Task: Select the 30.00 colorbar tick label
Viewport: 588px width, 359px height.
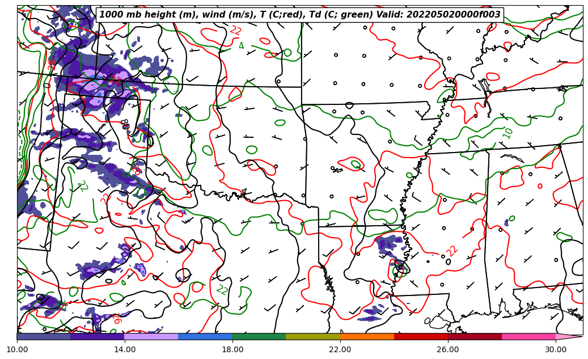Action: [556, 349]
